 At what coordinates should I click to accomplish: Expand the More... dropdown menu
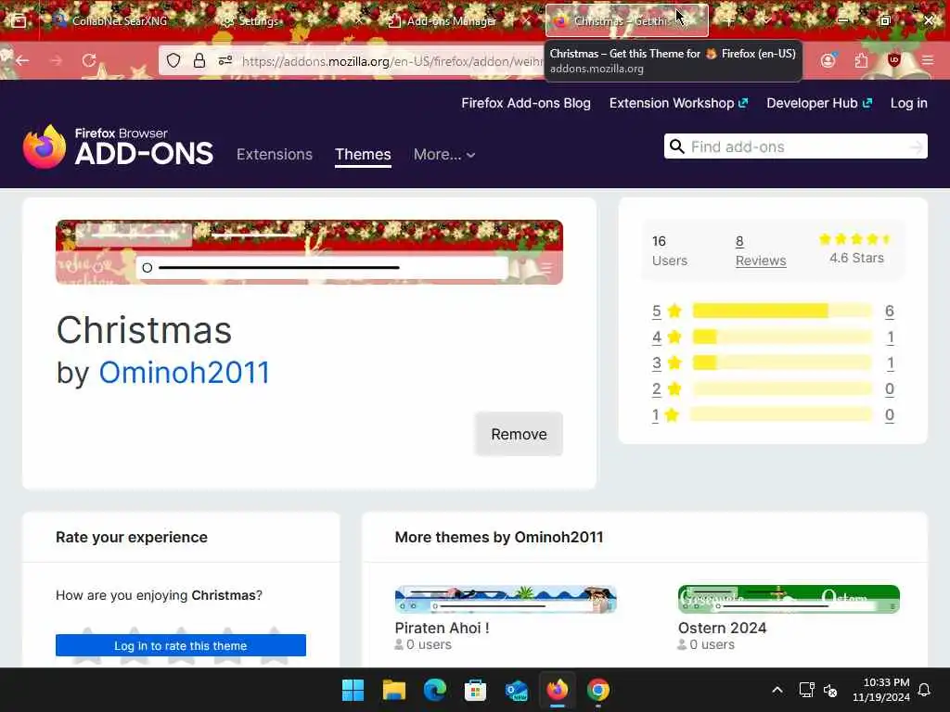point(444,155)
